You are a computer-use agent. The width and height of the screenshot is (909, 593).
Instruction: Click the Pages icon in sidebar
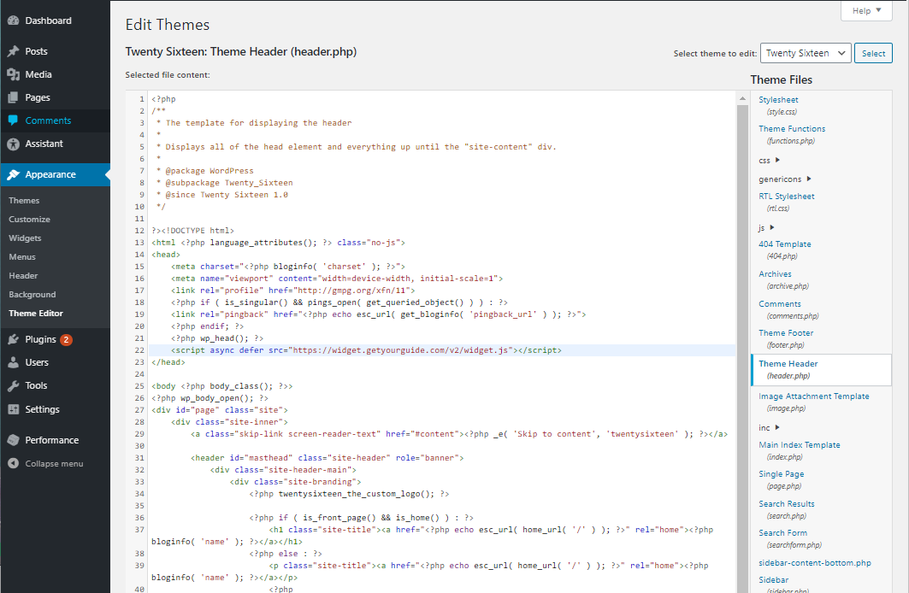(14, 98)
